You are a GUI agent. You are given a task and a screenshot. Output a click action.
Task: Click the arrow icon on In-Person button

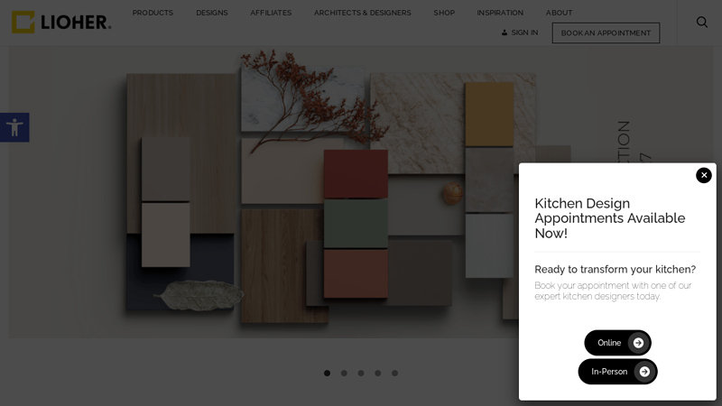coord(644,372)
